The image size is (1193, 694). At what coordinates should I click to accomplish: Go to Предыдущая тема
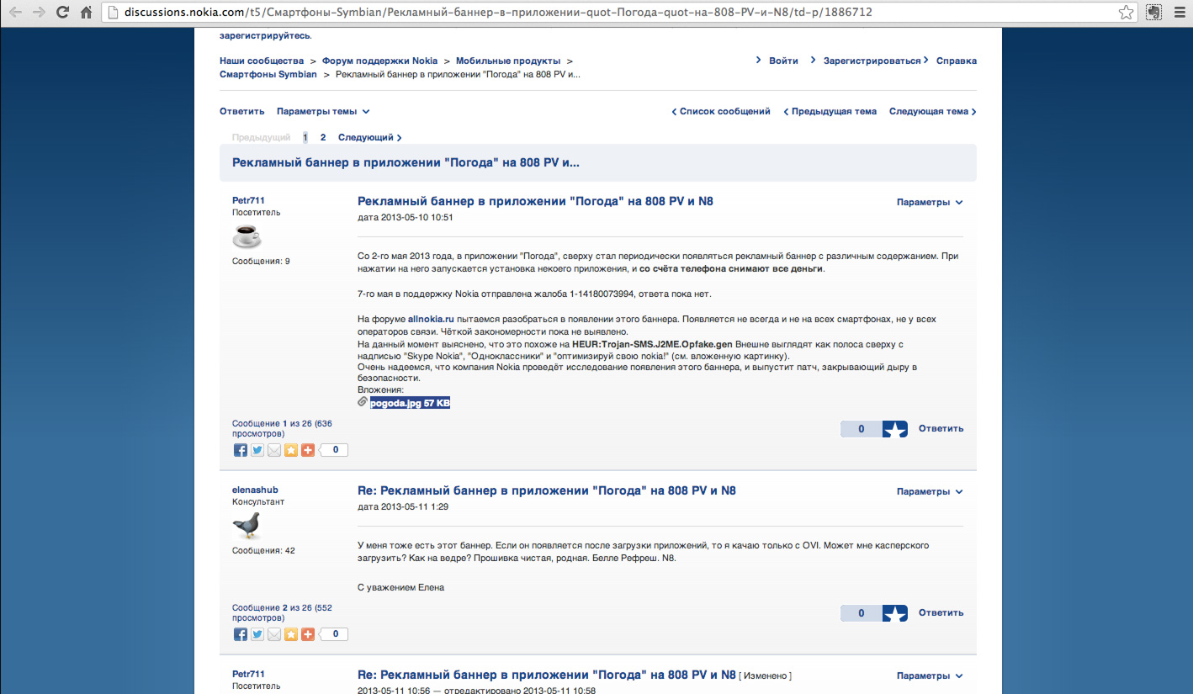830,111
